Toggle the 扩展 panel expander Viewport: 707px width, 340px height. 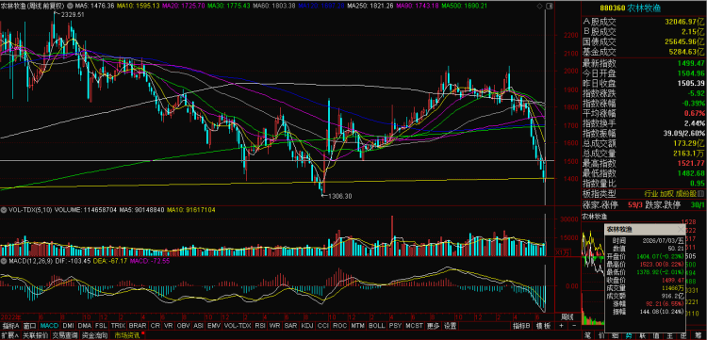point(10,335)
